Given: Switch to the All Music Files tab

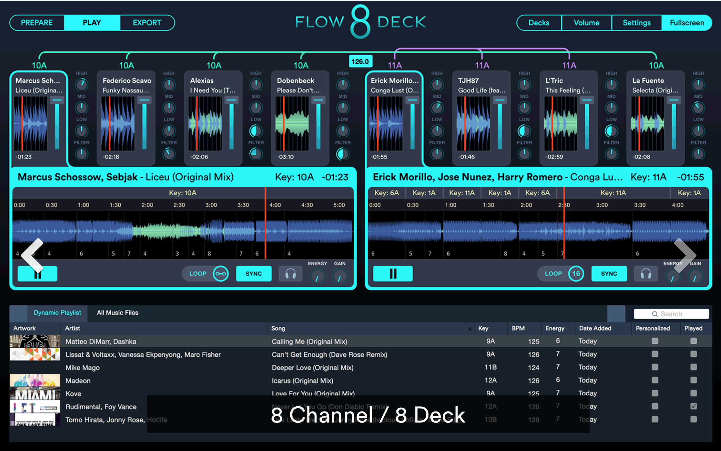Looking at the screenshot, I should click(x=117, y=313).
